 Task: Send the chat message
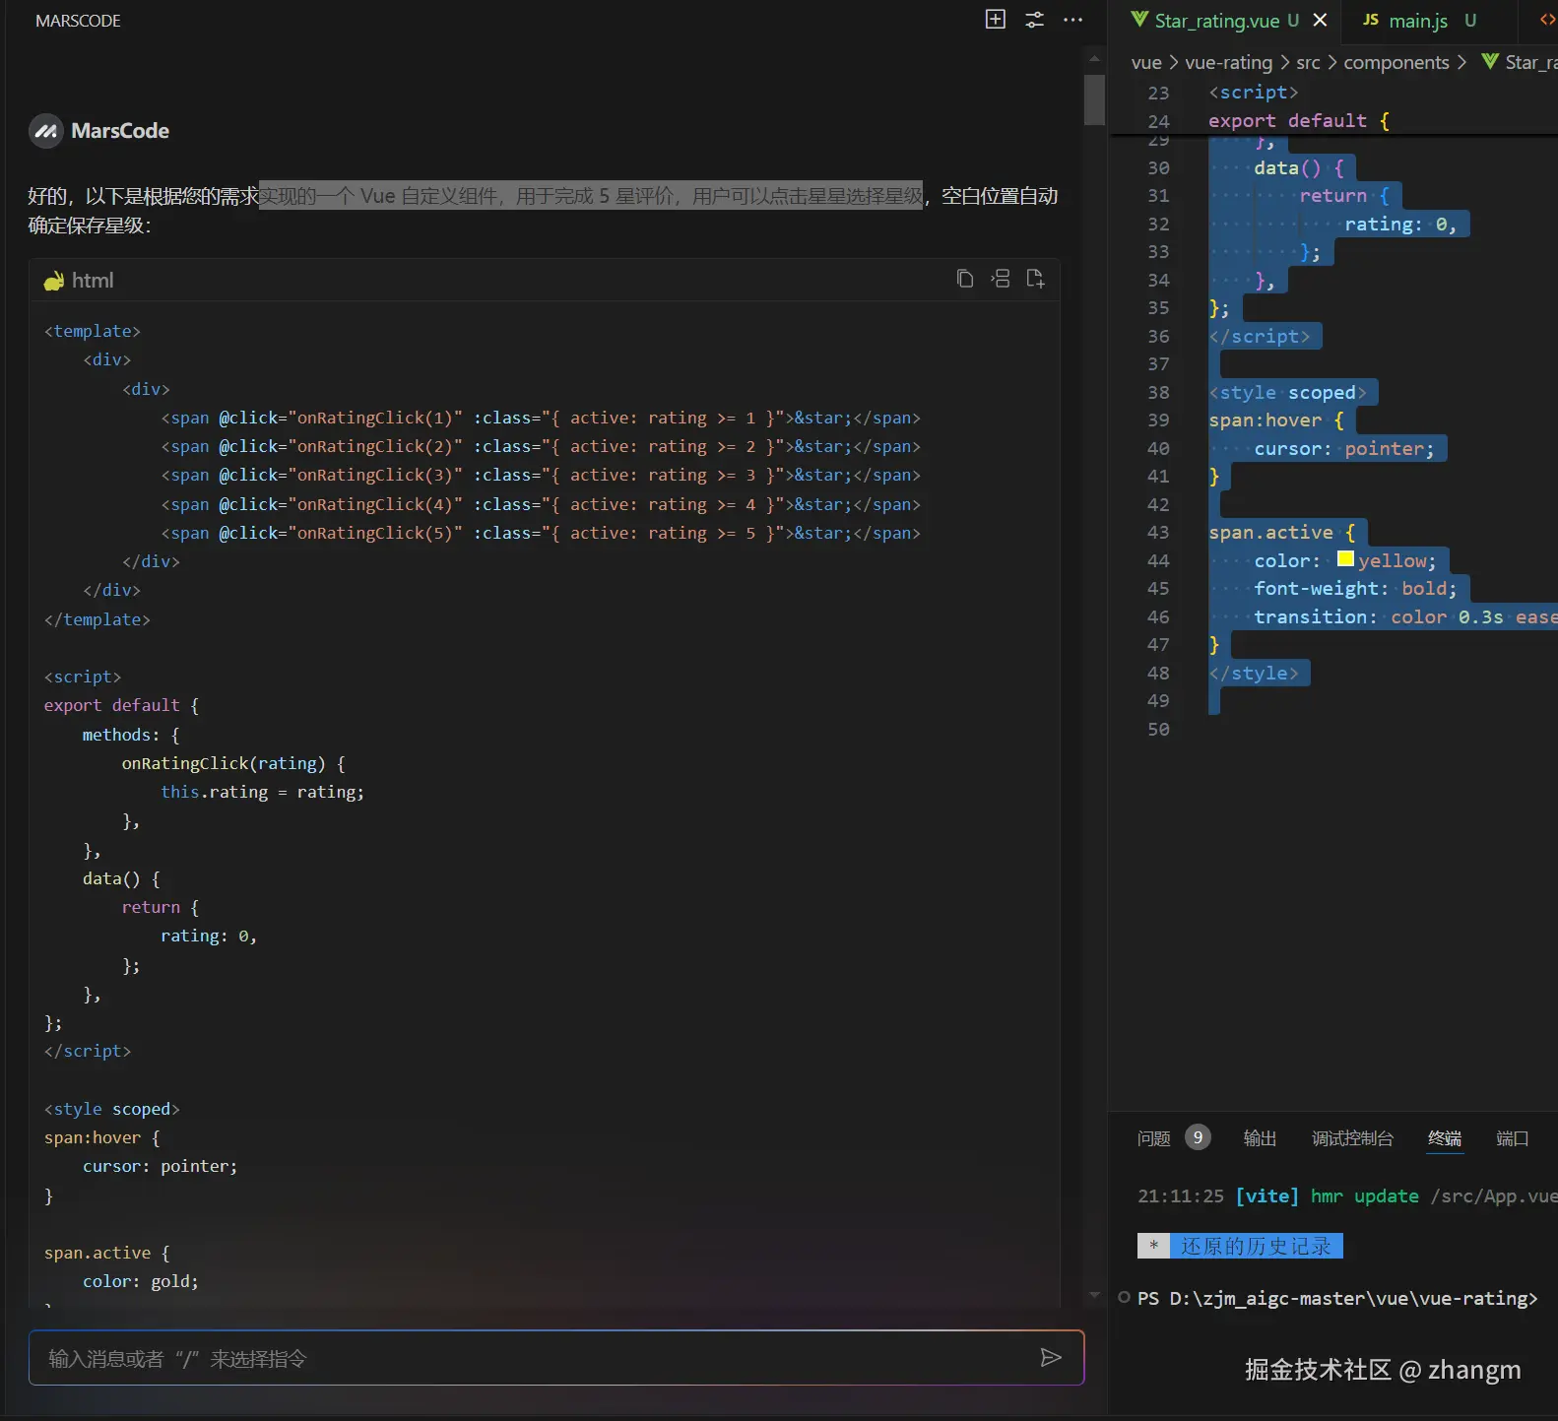click(1051, 1358)
